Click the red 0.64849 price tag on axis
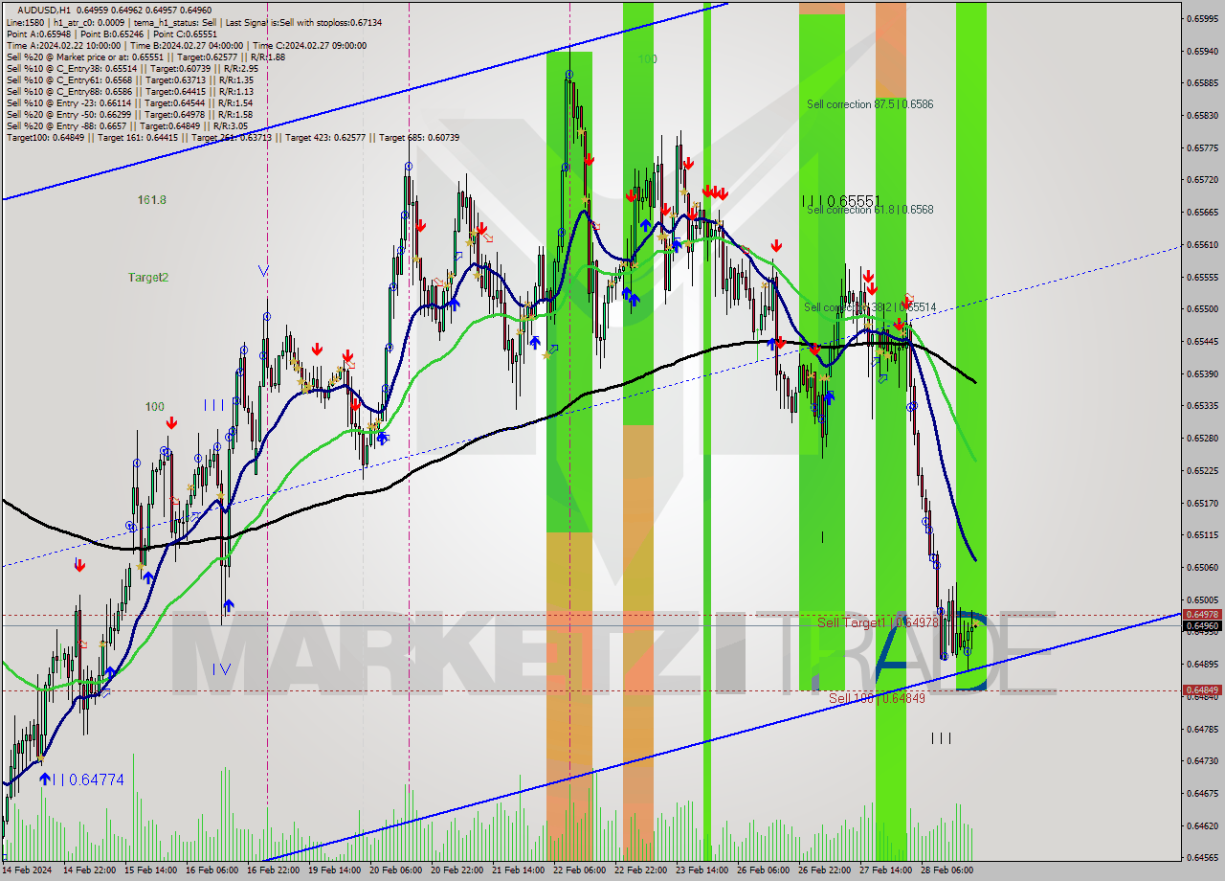Viewport: 1225px width, 881px height. pyautogui.click(x=1202, y=690)
